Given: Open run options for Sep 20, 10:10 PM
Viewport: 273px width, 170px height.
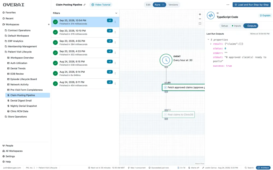Looking at the screenshot, I should pos(115,32).
